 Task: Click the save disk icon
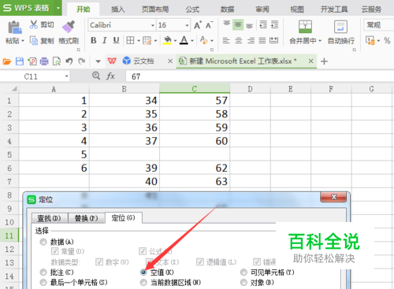click(20, 61)
